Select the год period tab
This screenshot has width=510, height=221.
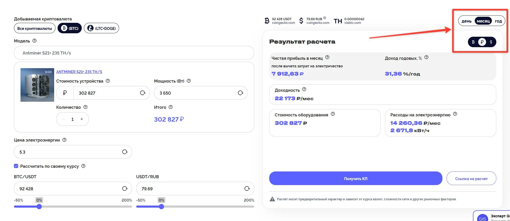(498, 21)
